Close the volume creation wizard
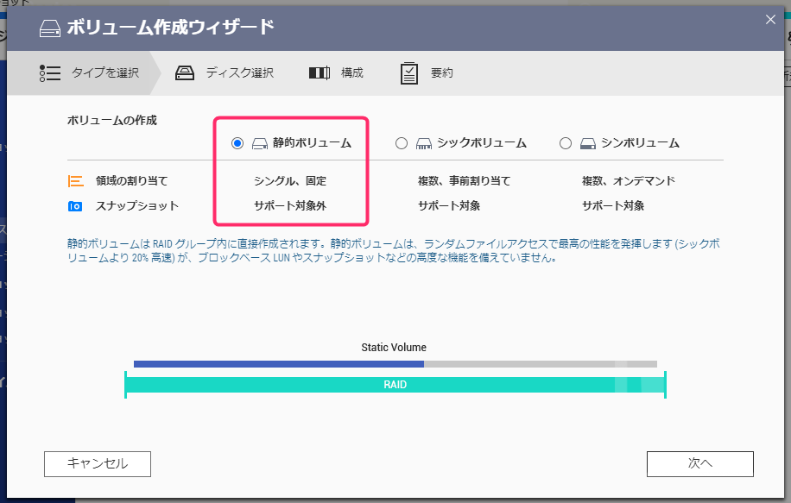The width and height of the screenshot is (791, 503). pyautogui.click(x=770, y=20)
